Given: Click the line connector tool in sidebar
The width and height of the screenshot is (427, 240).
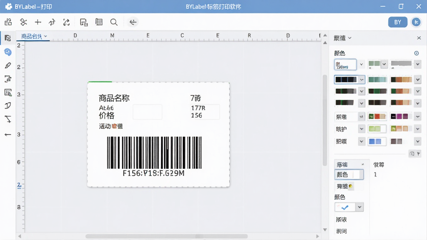Looking at the screenshot, I should [8, 119].
